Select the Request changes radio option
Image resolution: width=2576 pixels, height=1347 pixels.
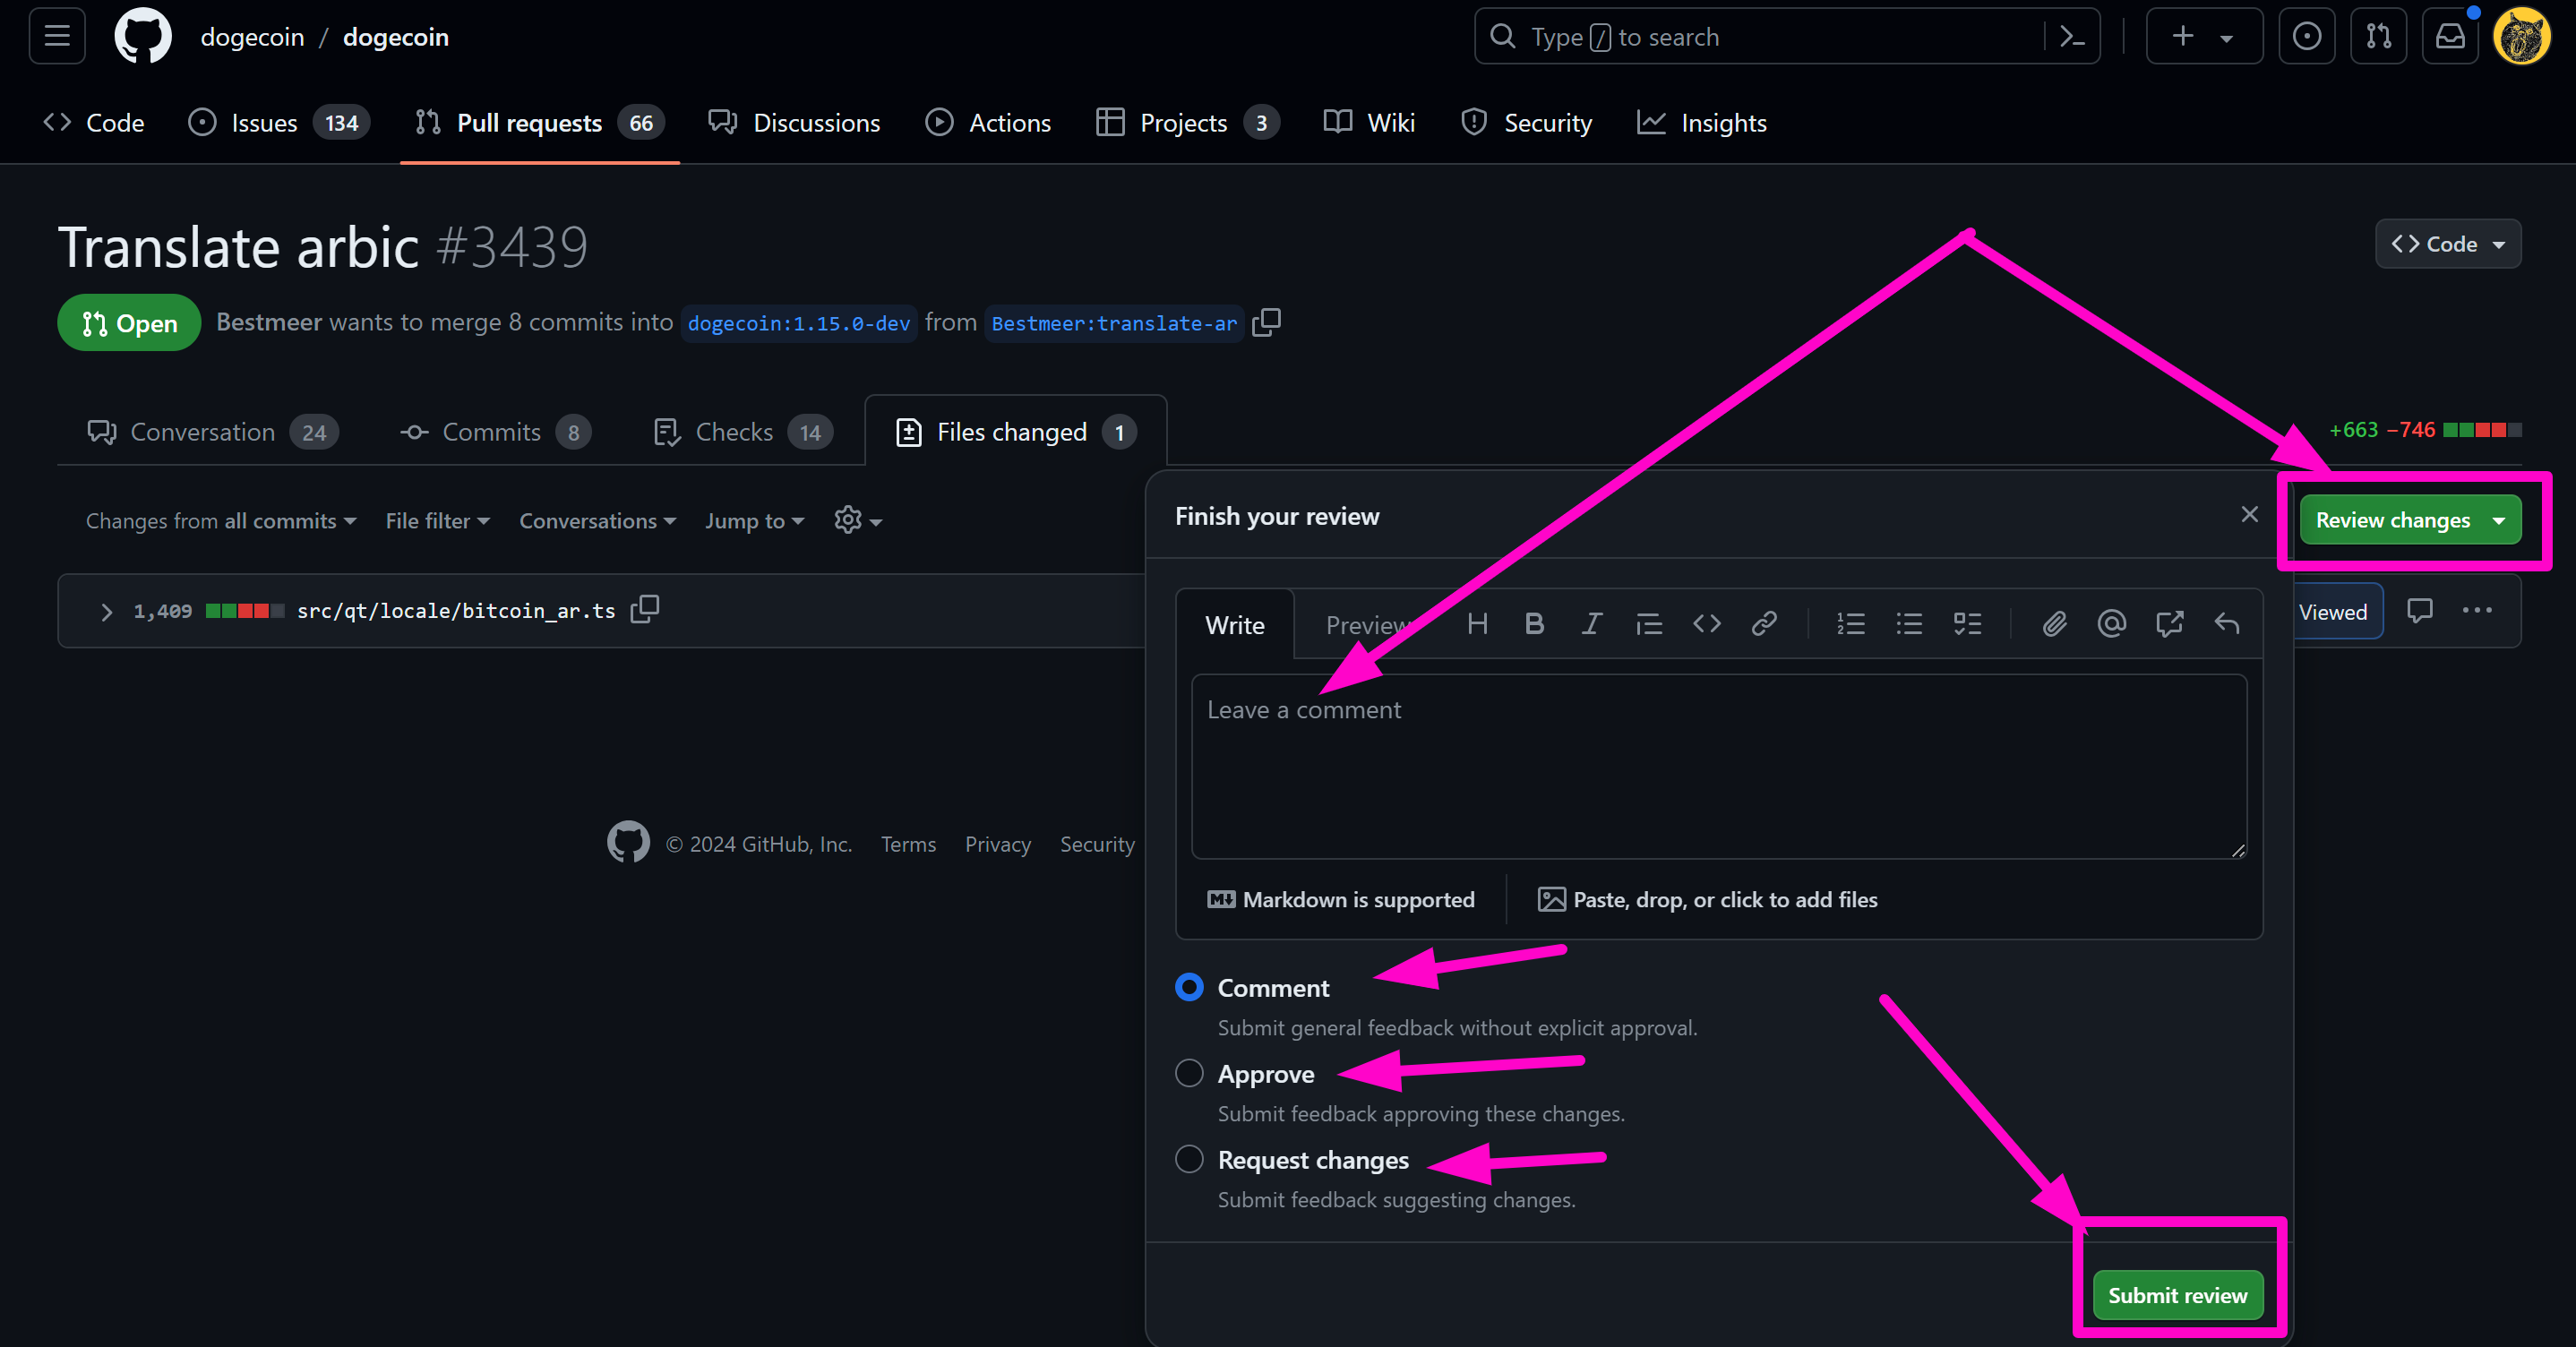(x=1188, y=1159)
